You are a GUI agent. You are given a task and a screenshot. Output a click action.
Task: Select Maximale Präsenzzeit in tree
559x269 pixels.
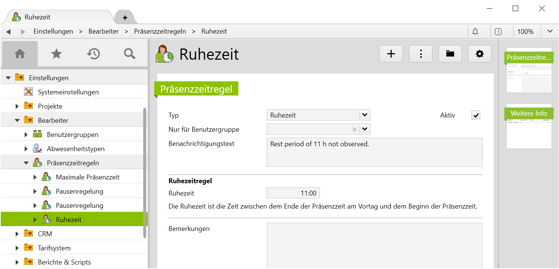(87, 177)
